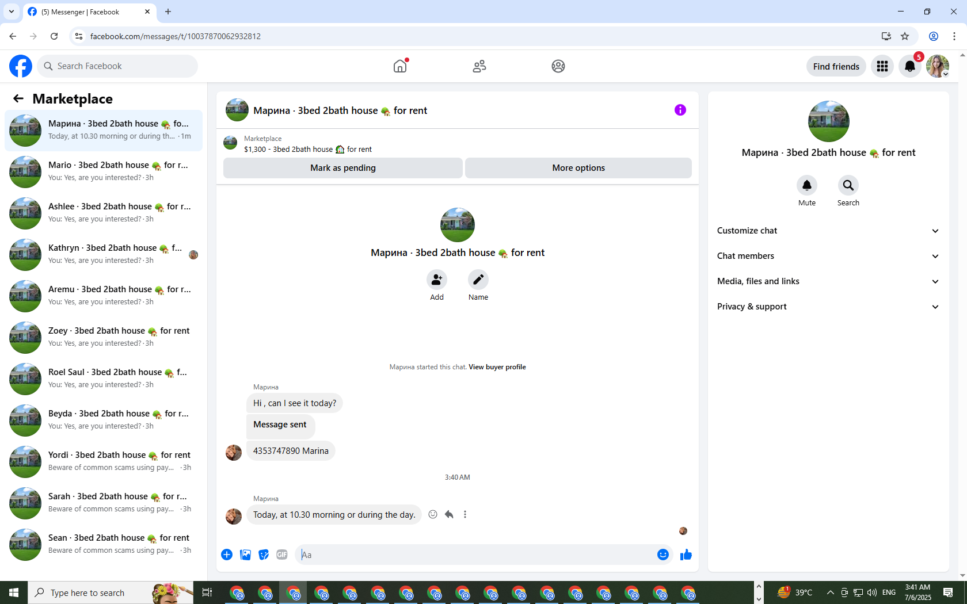The height and width of the screenshot is (604, 967).
Task: Click the Search Facebook field
Action: pos(117,66)
